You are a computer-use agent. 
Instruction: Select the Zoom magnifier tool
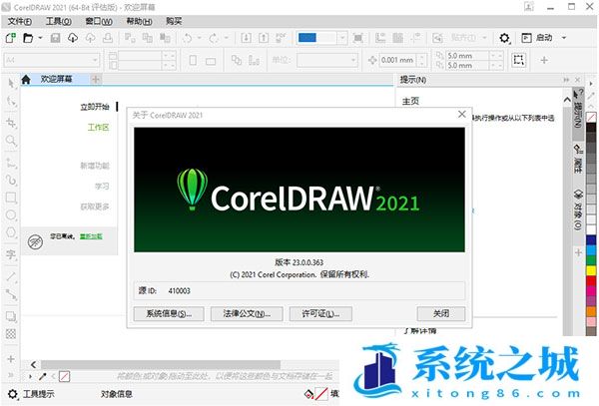[x=11, y=141]
